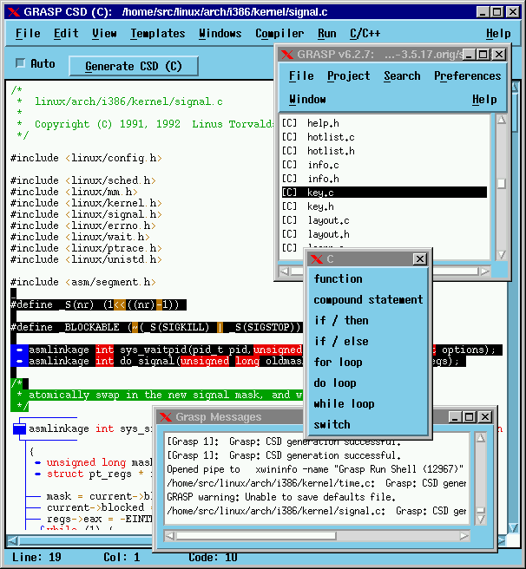Click editor horizontal scroll left arrow
Viewport: 526px width, 569px height.
(12, 541)
